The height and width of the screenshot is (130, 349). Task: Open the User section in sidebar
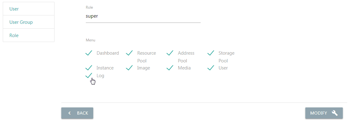tap(14, 9)
